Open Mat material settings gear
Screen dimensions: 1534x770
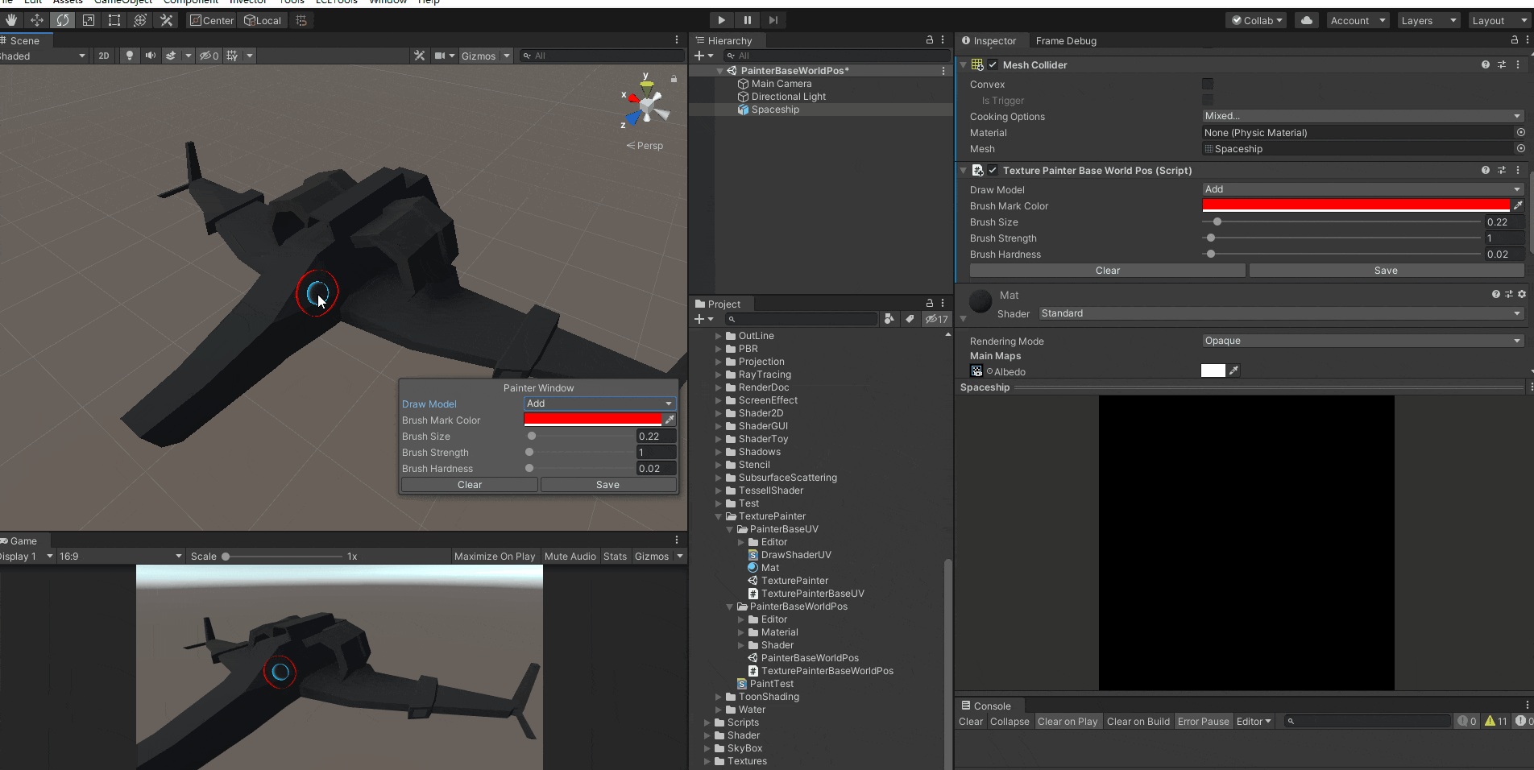click(x=1522, y=295)
